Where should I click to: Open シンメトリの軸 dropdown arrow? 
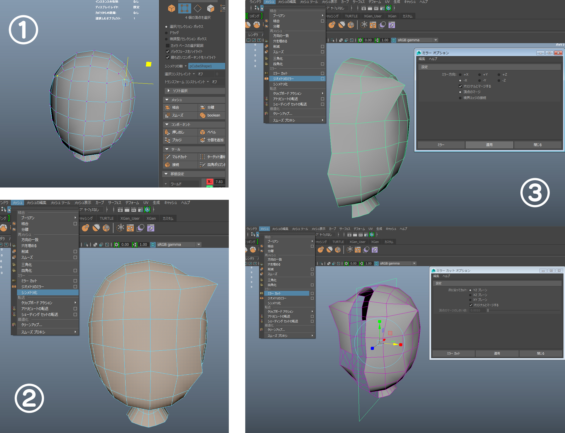click(x=185, y=66)
